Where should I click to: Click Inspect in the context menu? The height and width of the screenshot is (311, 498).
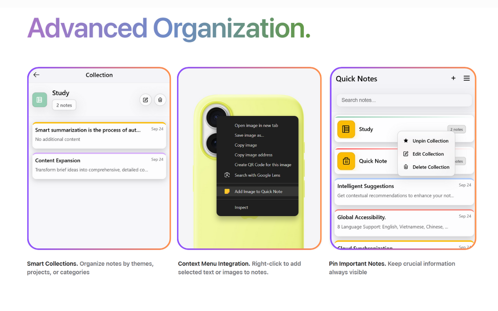pos(241,208)
